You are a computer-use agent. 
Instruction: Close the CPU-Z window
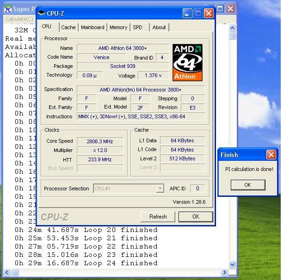(209, 13)
